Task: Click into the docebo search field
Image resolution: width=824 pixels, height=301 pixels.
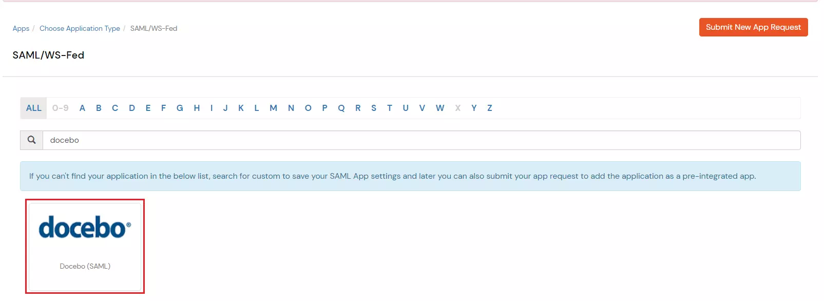Action: pos(421,140)
